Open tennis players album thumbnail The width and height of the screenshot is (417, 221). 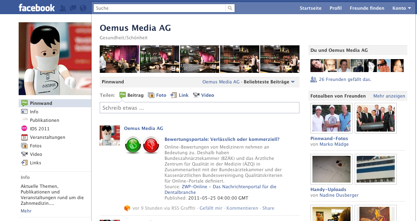331,118
